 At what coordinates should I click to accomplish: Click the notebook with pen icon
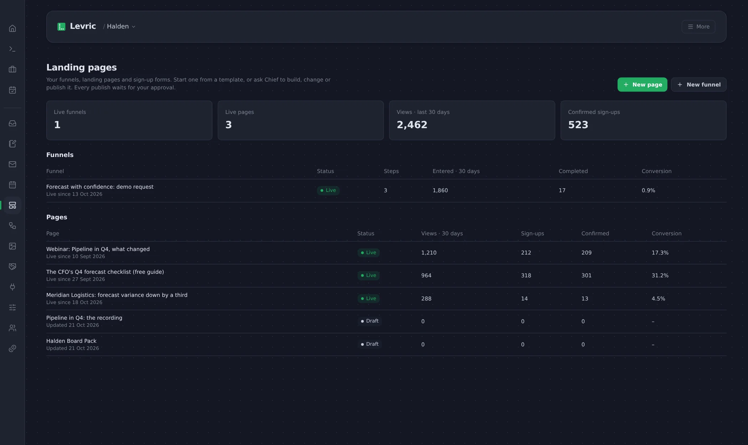tap(12, 144)
